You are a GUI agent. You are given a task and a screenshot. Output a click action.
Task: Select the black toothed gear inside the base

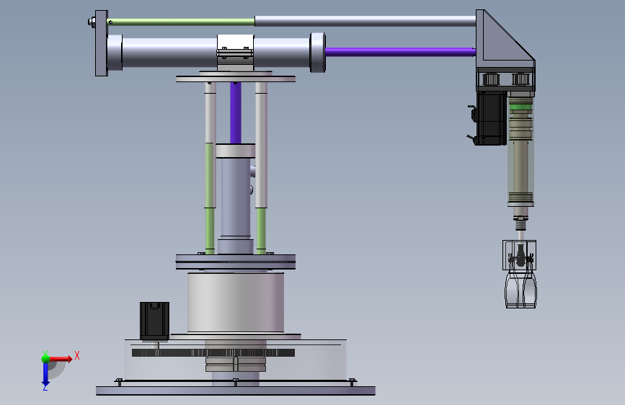[213, 353]
